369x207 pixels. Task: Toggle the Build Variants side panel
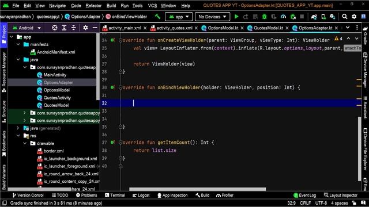click(x=4, y=177)
